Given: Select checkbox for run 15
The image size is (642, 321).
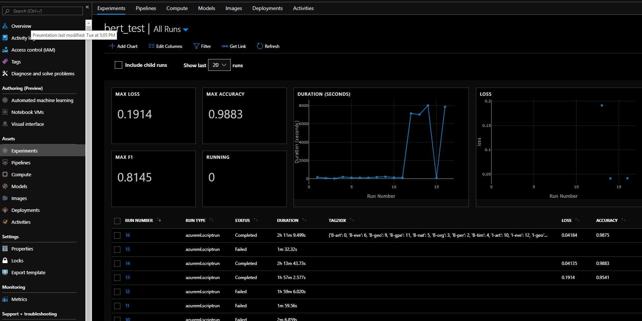Looking at the screenshot, I should click(117, 249).
